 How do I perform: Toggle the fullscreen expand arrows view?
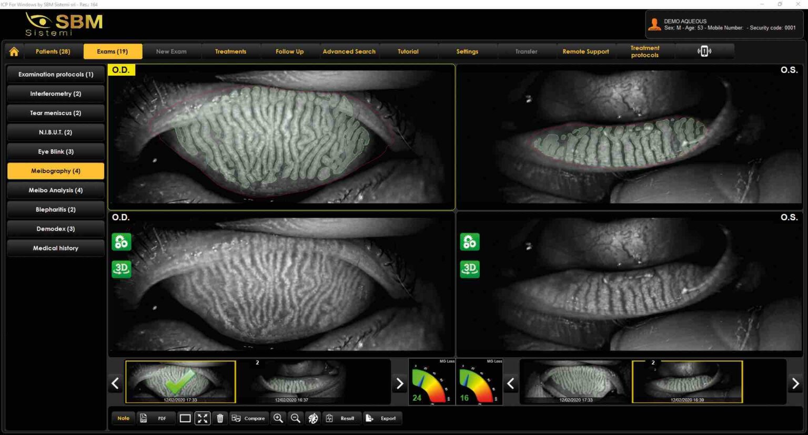[203, 418]
